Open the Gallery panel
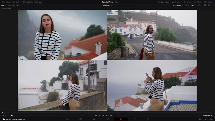 click(6, 2)
